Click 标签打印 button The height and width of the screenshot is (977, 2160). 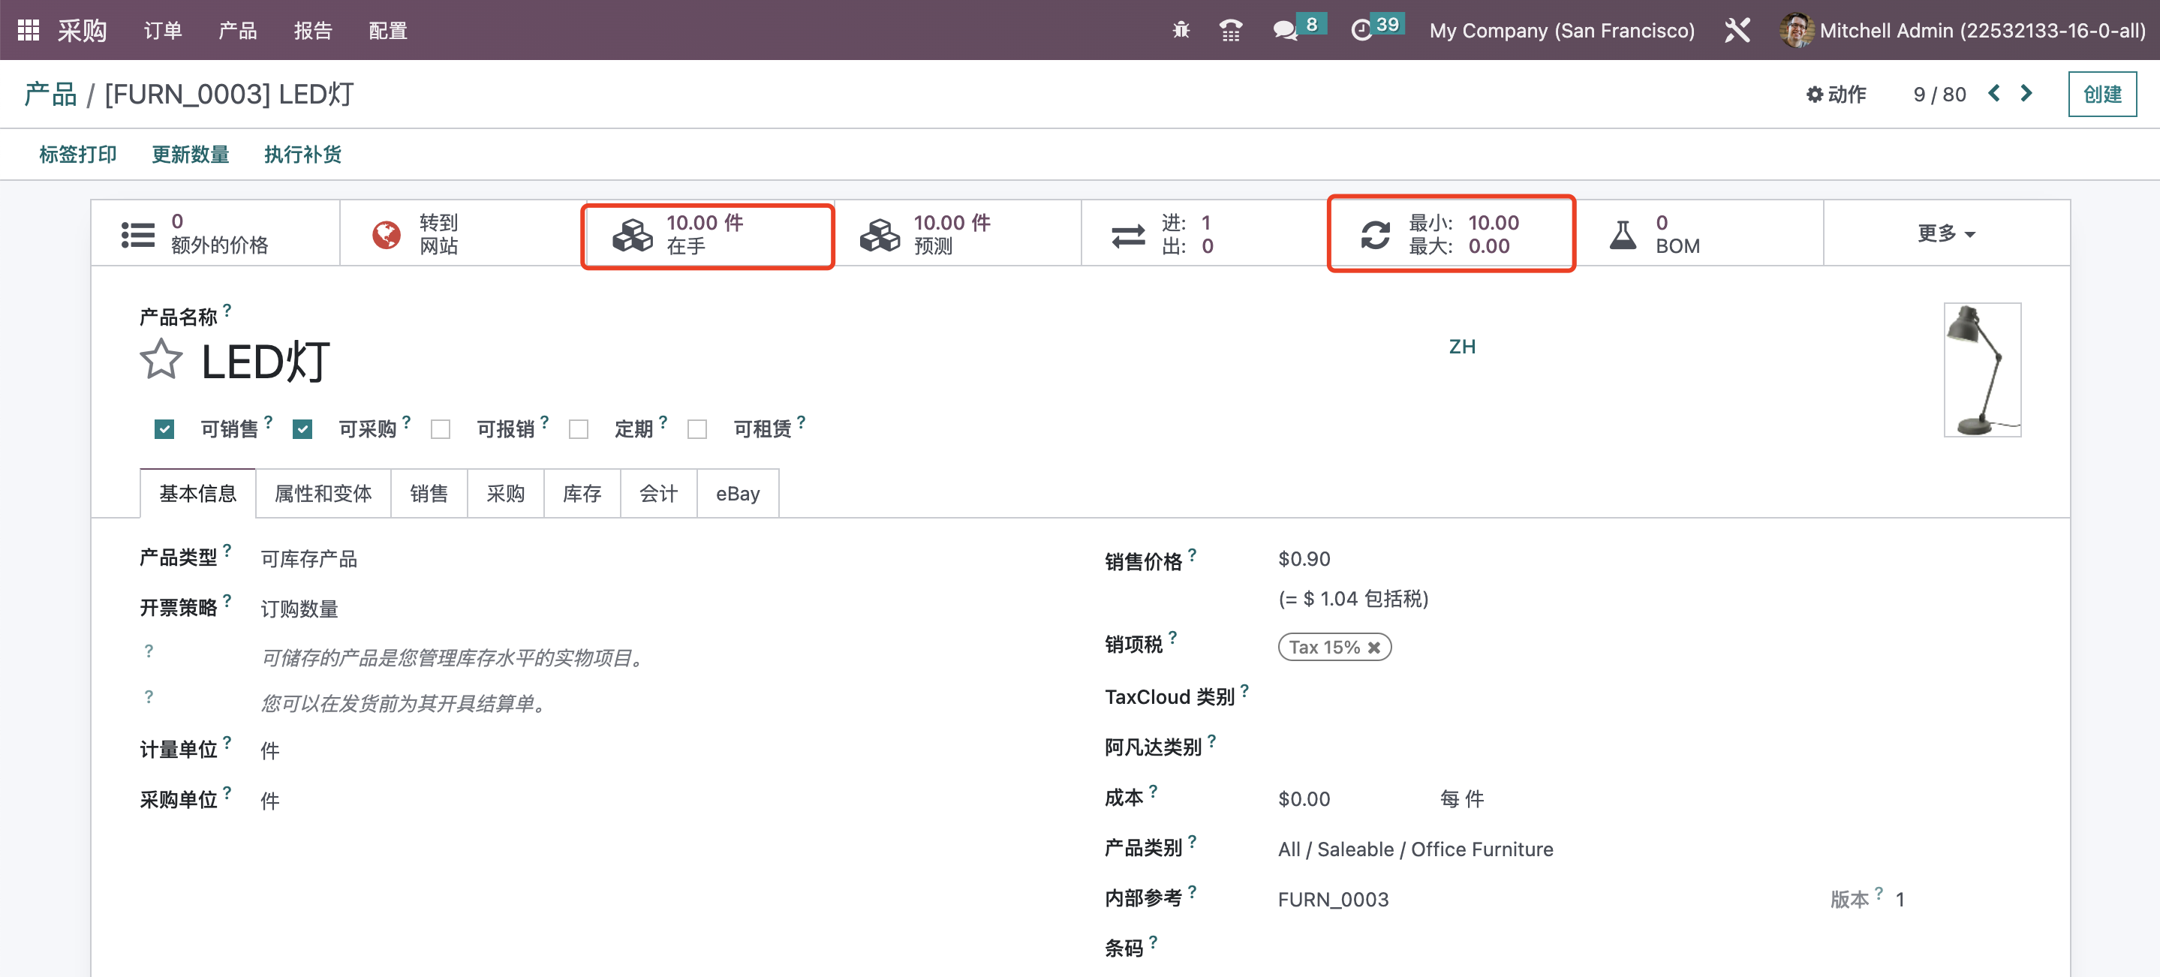pyautogui.click(x=78, y=155)
